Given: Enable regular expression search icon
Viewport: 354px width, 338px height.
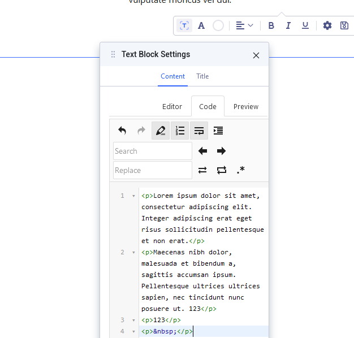Looking at the screenshot, I should 241,170.
